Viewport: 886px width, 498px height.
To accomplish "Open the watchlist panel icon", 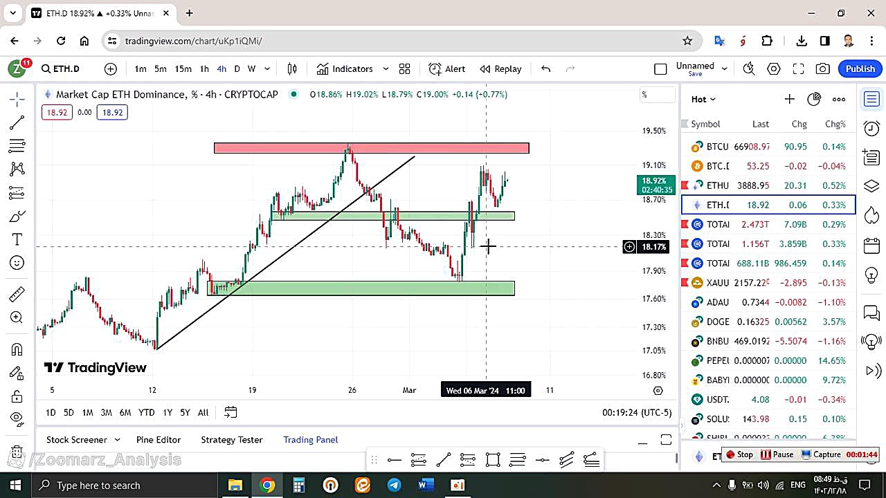I will tap(871, 100).
